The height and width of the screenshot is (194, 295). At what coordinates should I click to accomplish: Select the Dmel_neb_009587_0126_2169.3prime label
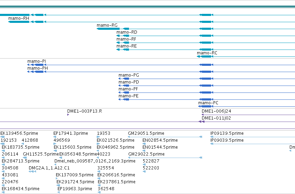95,161
